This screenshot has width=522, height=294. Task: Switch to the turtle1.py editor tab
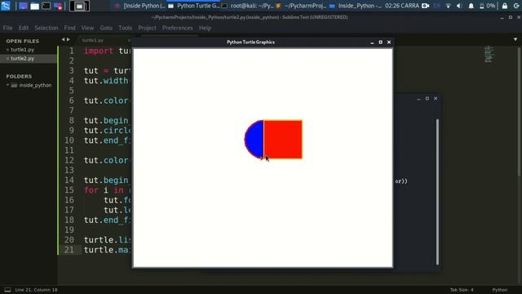coord(93,40)
